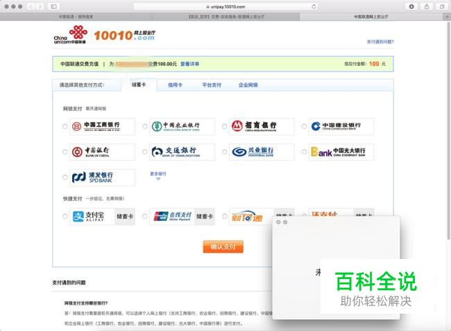This screenshot has width=451, height=331.
Task: Click the first gray button in popup window
Action: tap(278, 222)
